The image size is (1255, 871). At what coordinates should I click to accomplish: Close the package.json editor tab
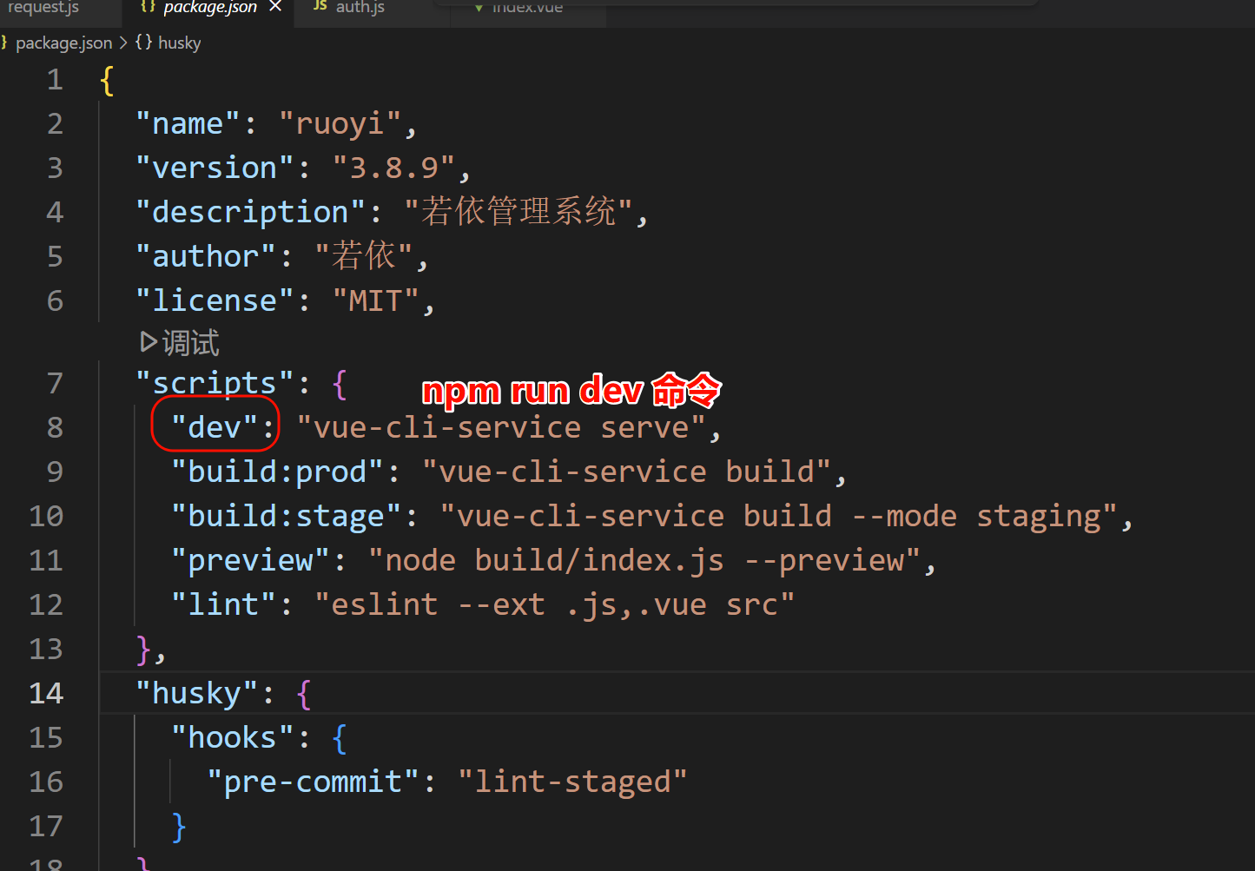(275, 7)
